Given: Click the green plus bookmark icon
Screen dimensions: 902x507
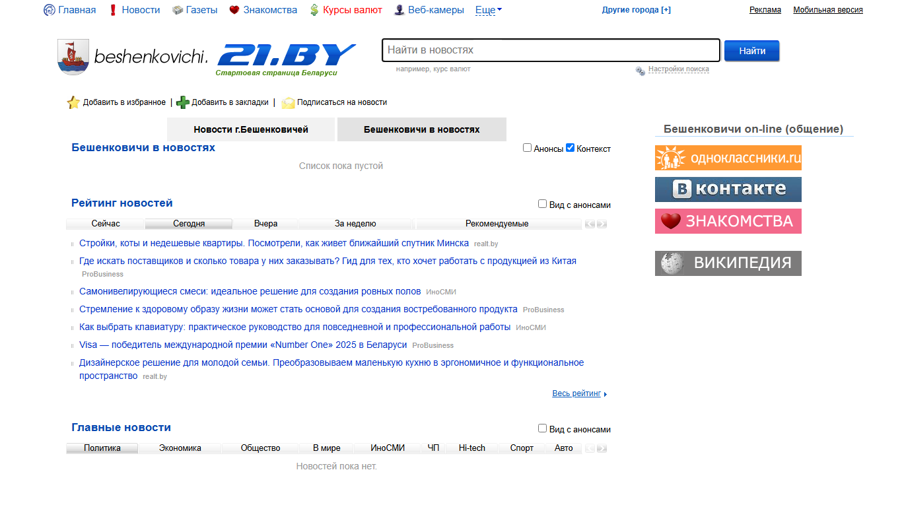Looking at the screenshot, I should click(183, 102).
